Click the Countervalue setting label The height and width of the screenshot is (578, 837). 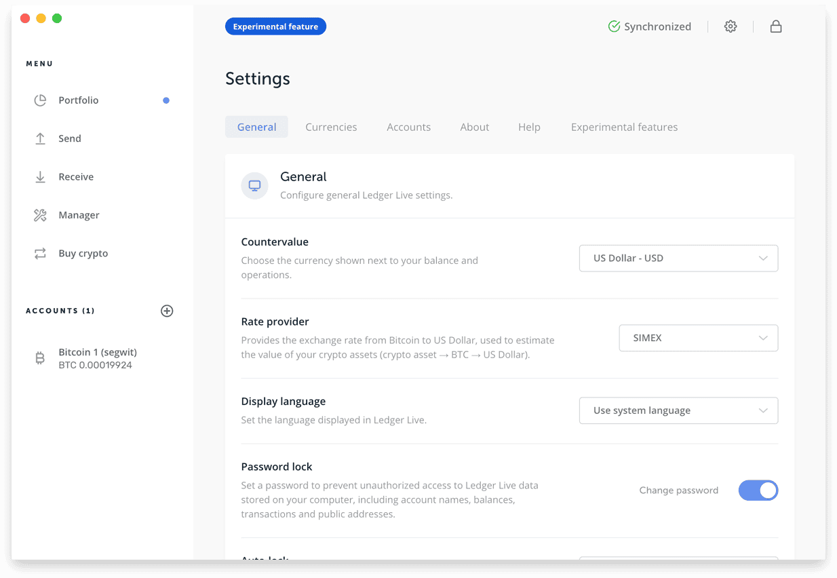275,242
